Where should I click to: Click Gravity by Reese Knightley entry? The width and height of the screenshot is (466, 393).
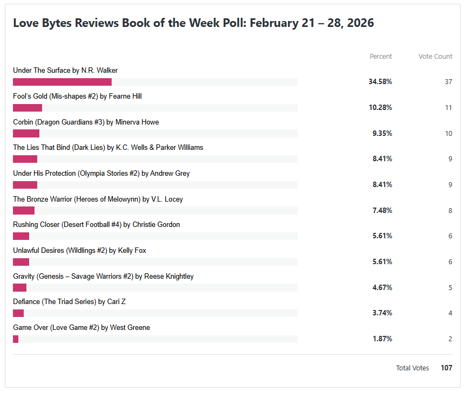103,277
